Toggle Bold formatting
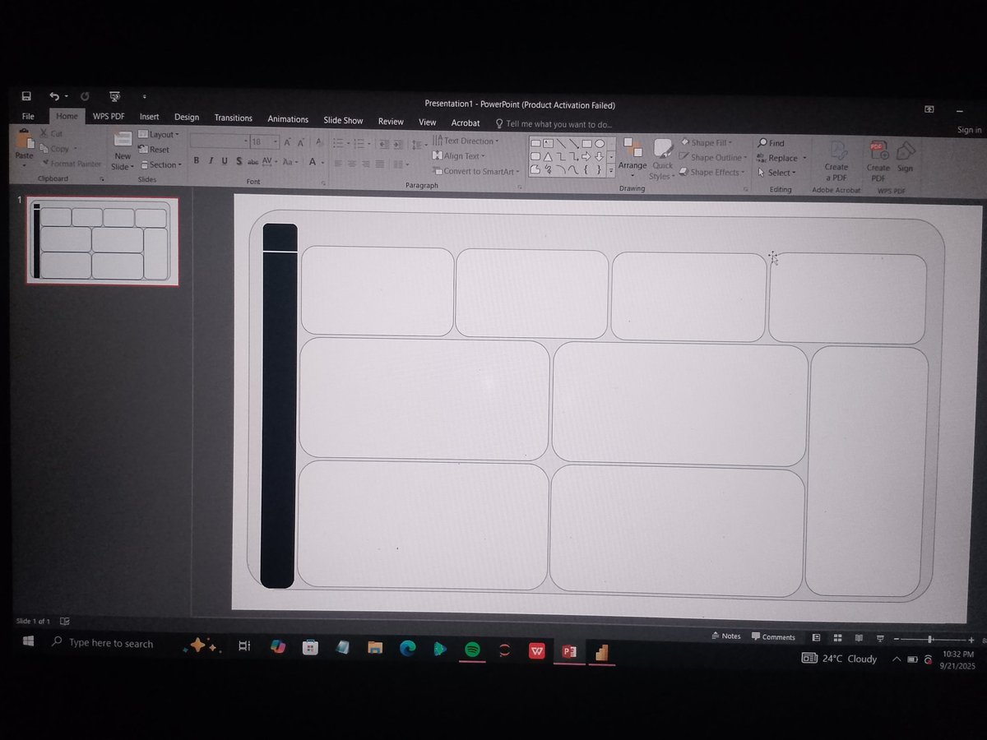The height and width of the screenshot is (740, 987). (x=196, y=161)
